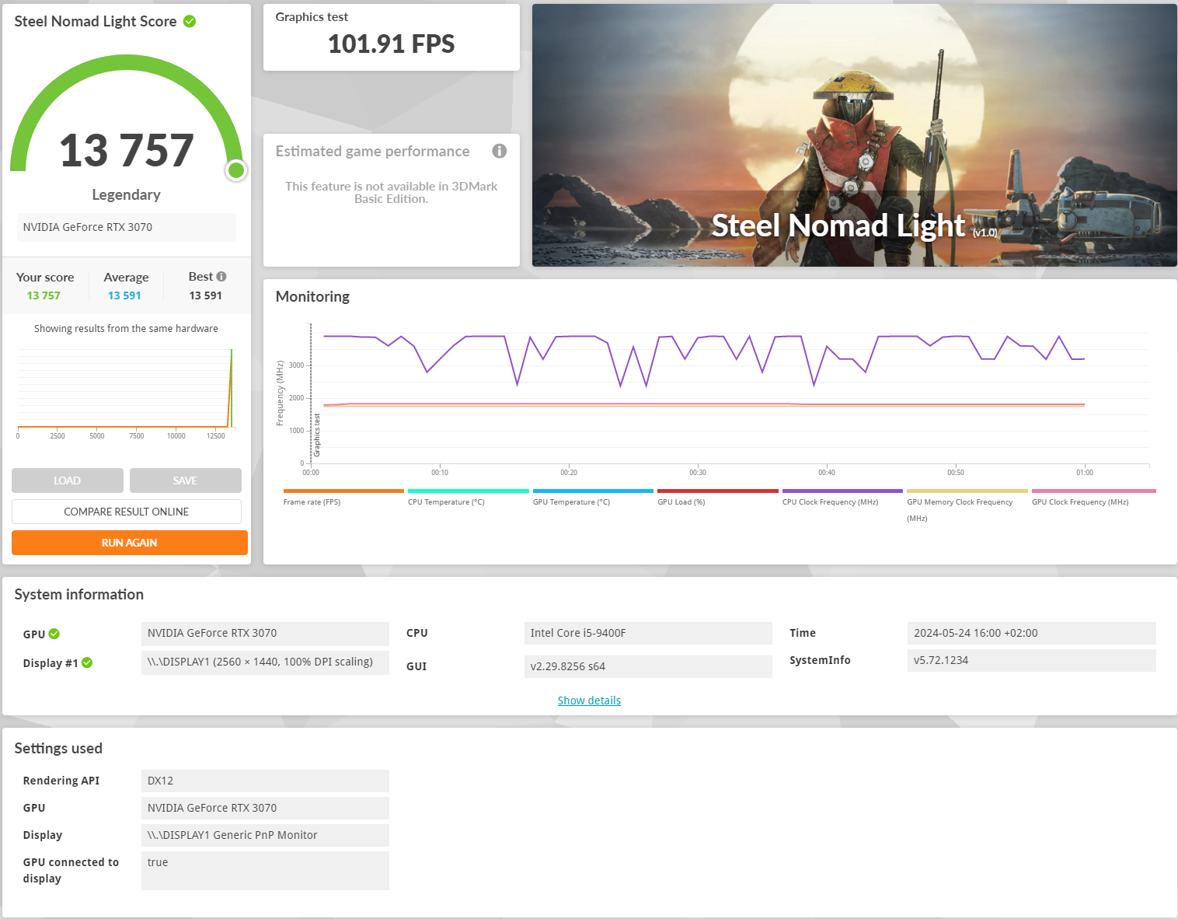
Task: Select the DX12 Rendering API value
Action: point(265,781)
